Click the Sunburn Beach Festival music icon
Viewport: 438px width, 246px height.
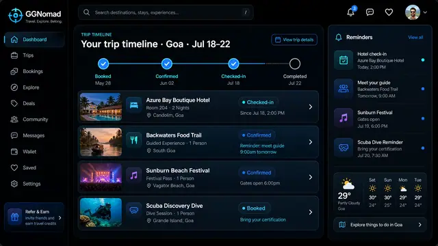pos(134,175)
